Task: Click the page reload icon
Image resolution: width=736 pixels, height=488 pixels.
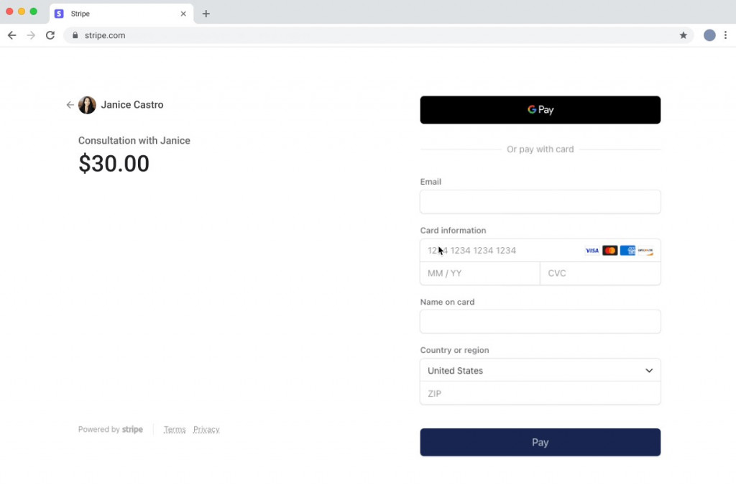Action: point(50,34)
